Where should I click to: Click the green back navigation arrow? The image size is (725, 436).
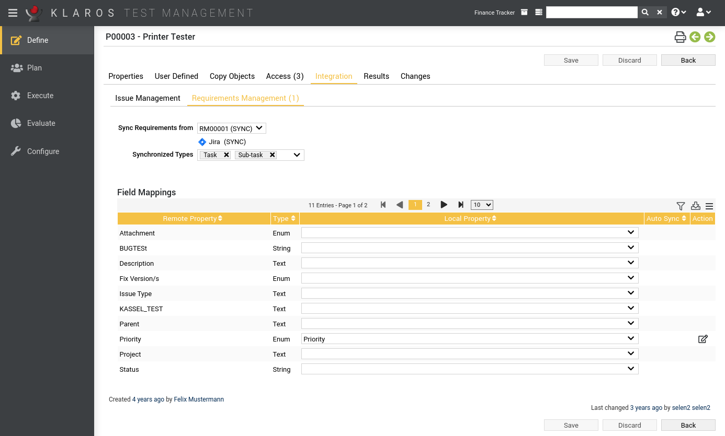coord(695,37)
